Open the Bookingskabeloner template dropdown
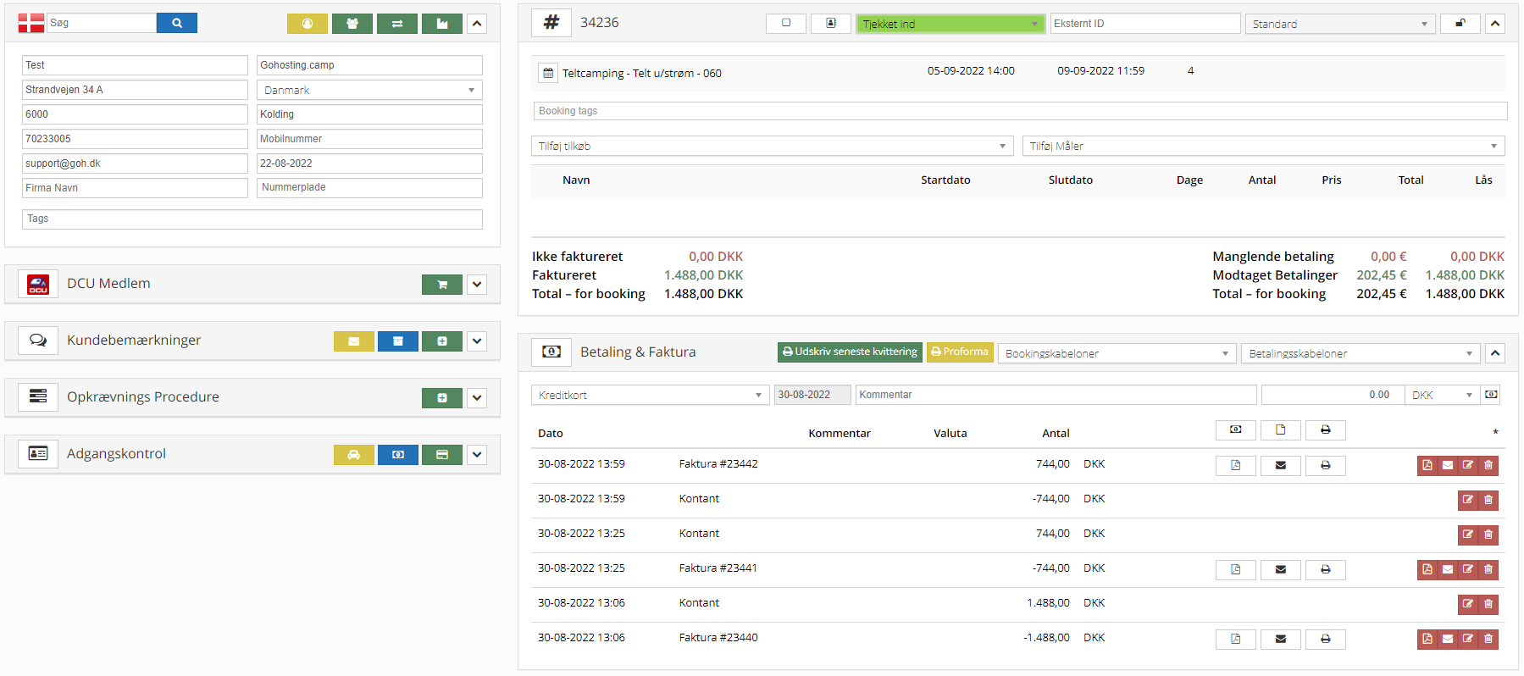 coord(1117,353)
